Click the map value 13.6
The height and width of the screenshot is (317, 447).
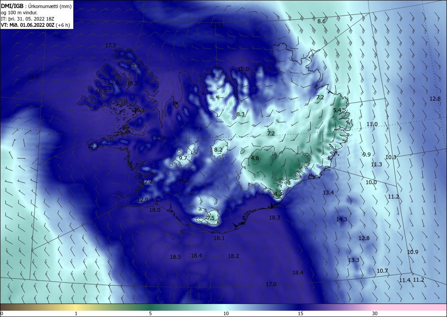coord(113,82)
